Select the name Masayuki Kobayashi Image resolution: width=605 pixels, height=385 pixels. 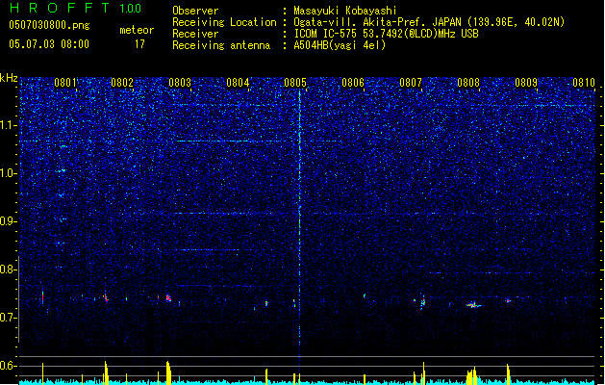[345, 11]
